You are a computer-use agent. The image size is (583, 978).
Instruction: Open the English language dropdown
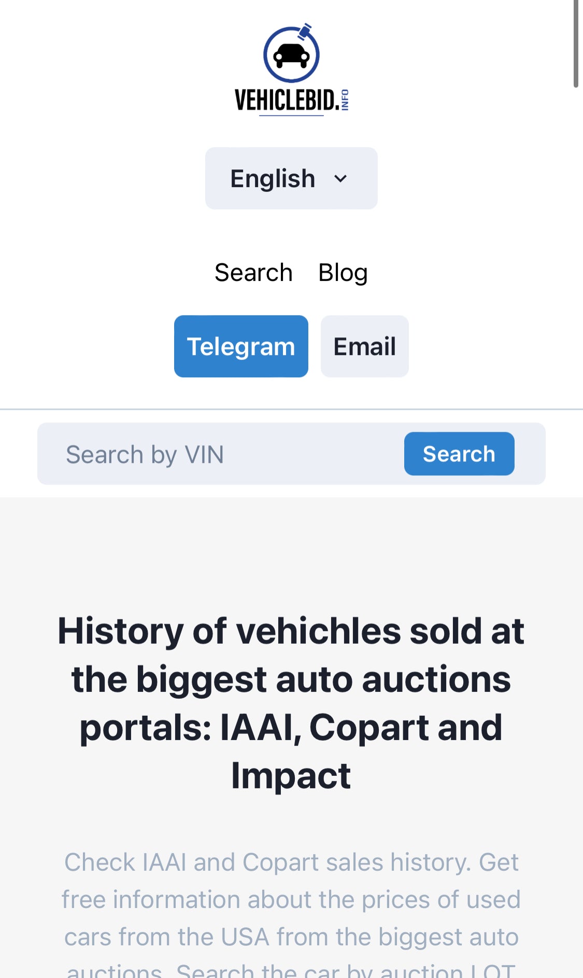[x=291, y=178]
